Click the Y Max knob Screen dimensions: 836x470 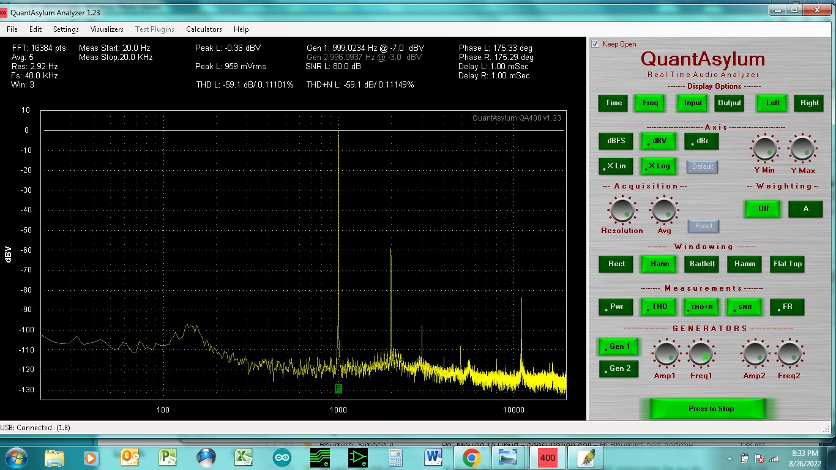(802, 149)
